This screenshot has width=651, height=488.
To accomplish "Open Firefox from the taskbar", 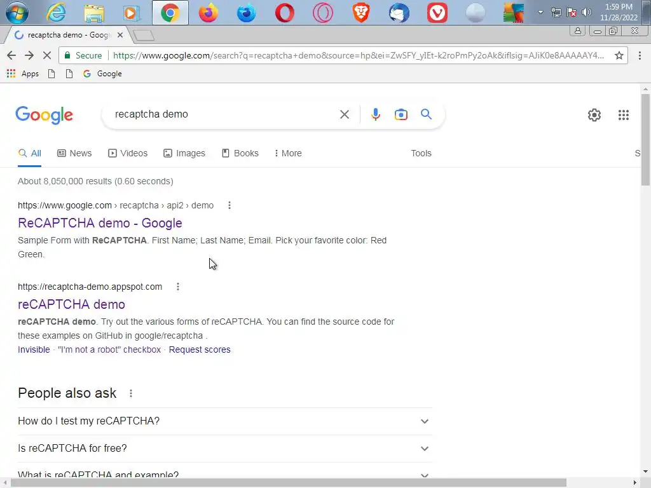I will (208, 13).
